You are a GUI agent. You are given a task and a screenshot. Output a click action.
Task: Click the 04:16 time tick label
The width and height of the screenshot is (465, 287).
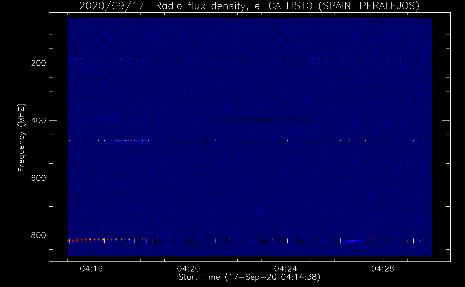(91, 269)
